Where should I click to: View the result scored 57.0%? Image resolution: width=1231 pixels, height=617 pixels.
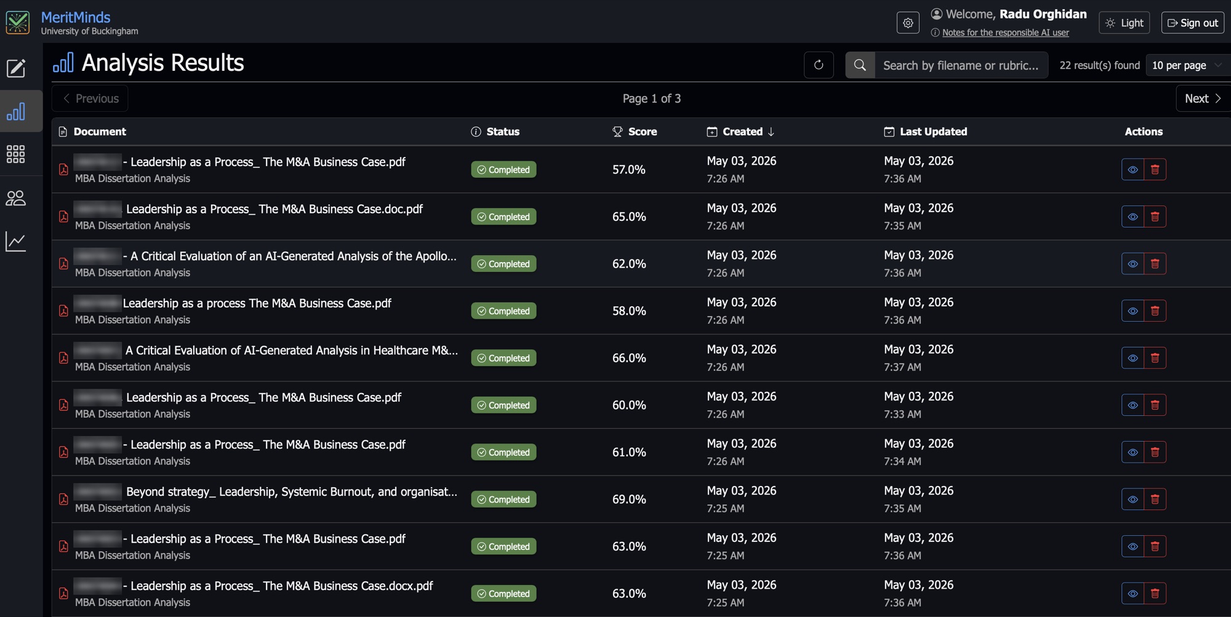[x=1133, y=170]
